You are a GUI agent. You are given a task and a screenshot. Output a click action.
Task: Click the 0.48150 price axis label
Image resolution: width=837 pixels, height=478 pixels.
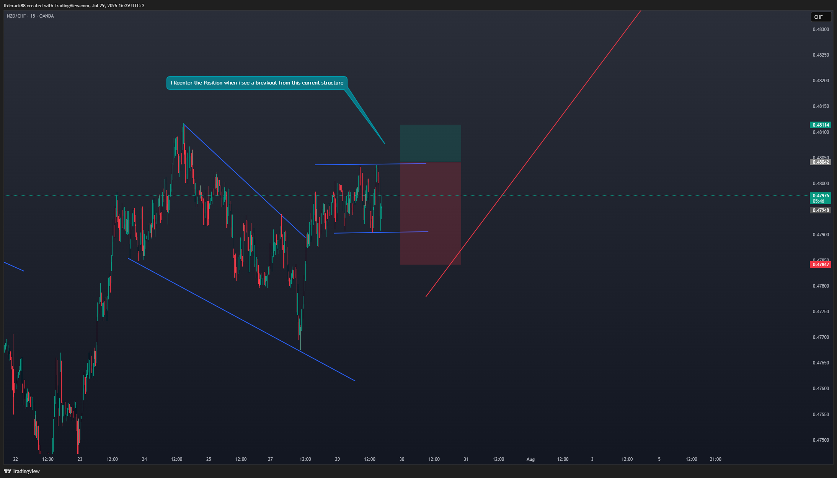821,106
